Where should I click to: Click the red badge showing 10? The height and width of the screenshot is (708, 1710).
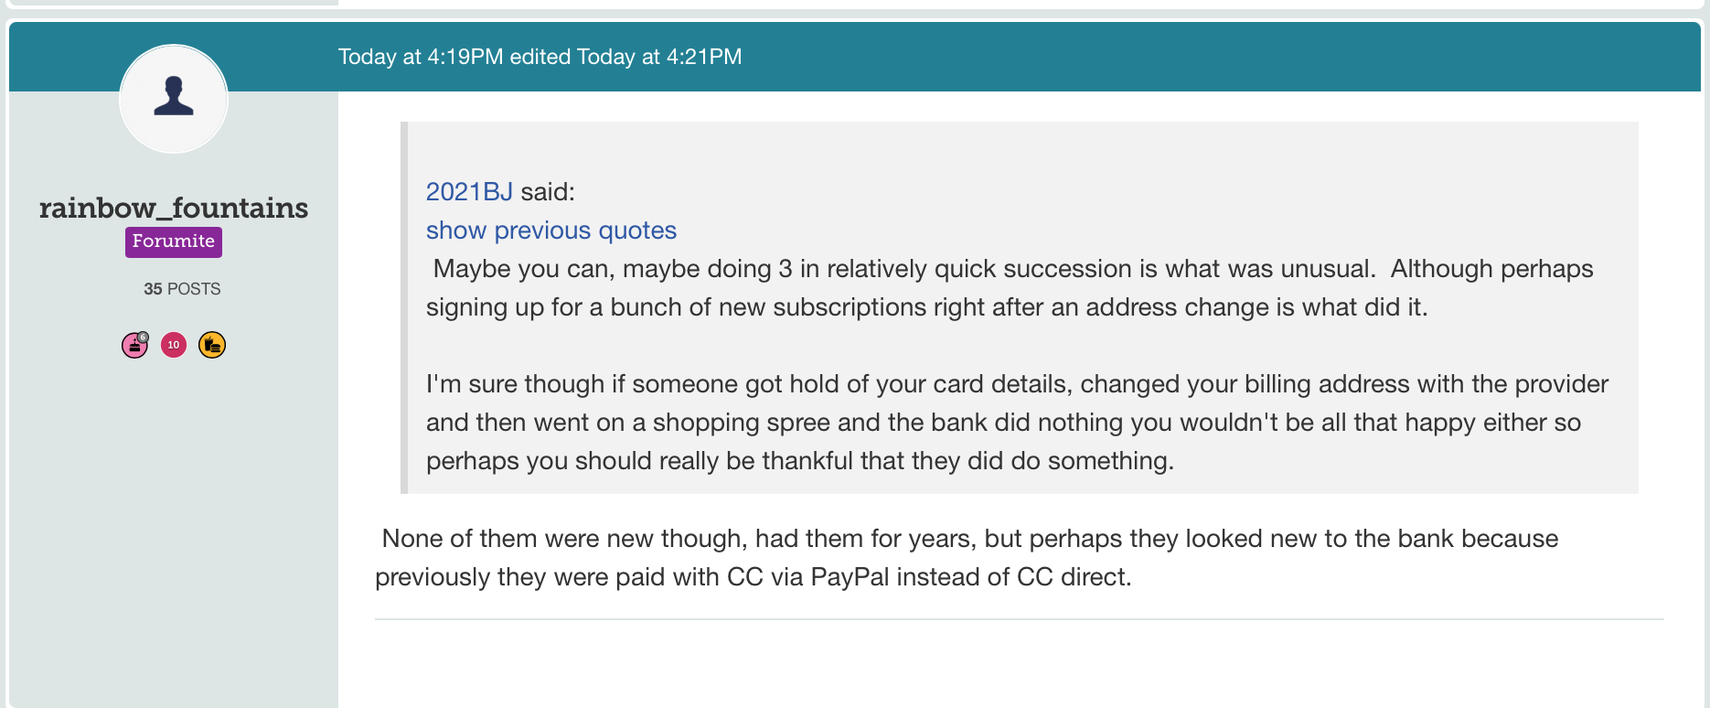tap(174, 345)
